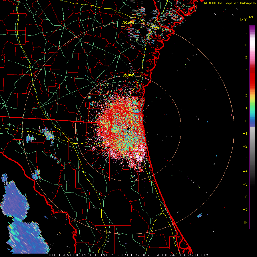Click the -5 value on the color scale
The image size is (257, 257).
click(x=245, y=184)
